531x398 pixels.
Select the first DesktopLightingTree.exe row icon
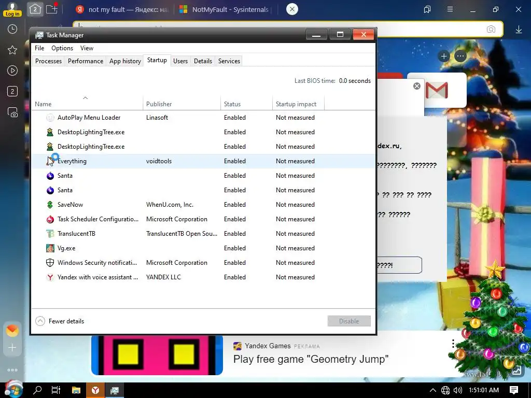[50, 132]
